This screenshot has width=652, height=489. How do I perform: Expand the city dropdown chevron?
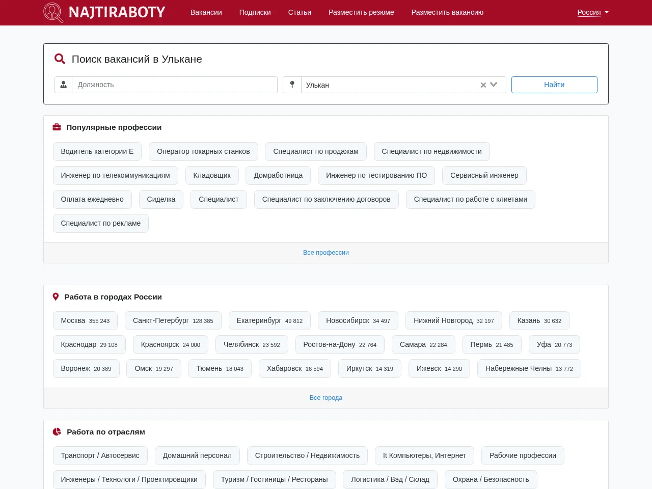click(x=494, y=85)
